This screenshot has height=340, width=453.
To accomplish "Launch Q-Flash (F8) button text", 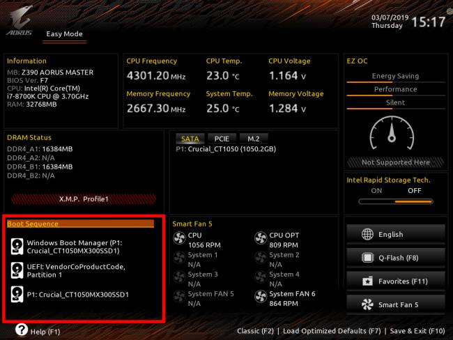I will 399,258.
